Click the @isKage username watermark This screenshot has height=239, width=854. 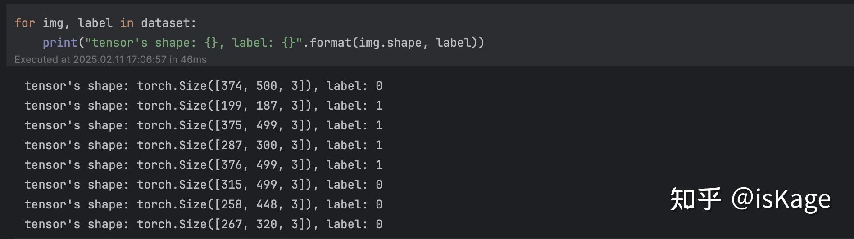[x=781, y=199]
